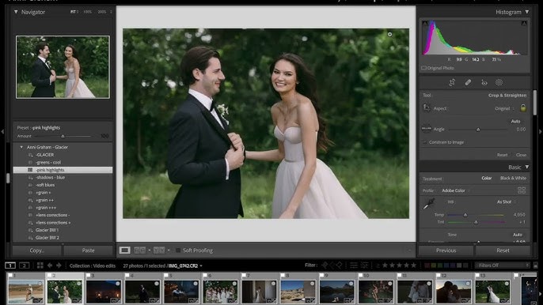The height and width of the screenshot is (305, 543).
Task: Click the bottom Reset button
Action: point(503,250)
